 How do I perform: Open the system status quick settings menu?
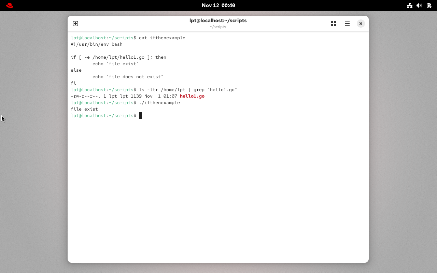[419, 5]
